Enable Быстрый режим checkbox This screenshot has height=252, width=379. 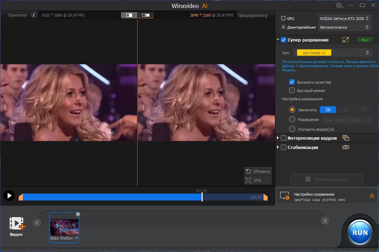292,91
